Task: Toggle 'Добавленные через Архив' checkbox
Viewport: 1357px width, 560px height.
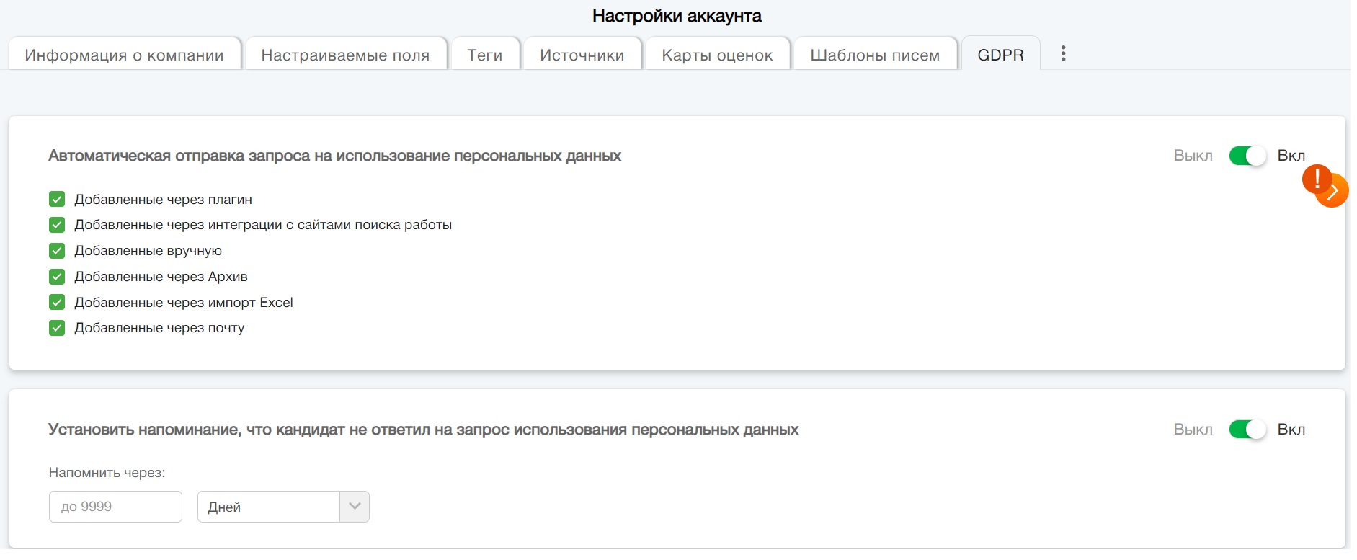Action: pos(57,277)
